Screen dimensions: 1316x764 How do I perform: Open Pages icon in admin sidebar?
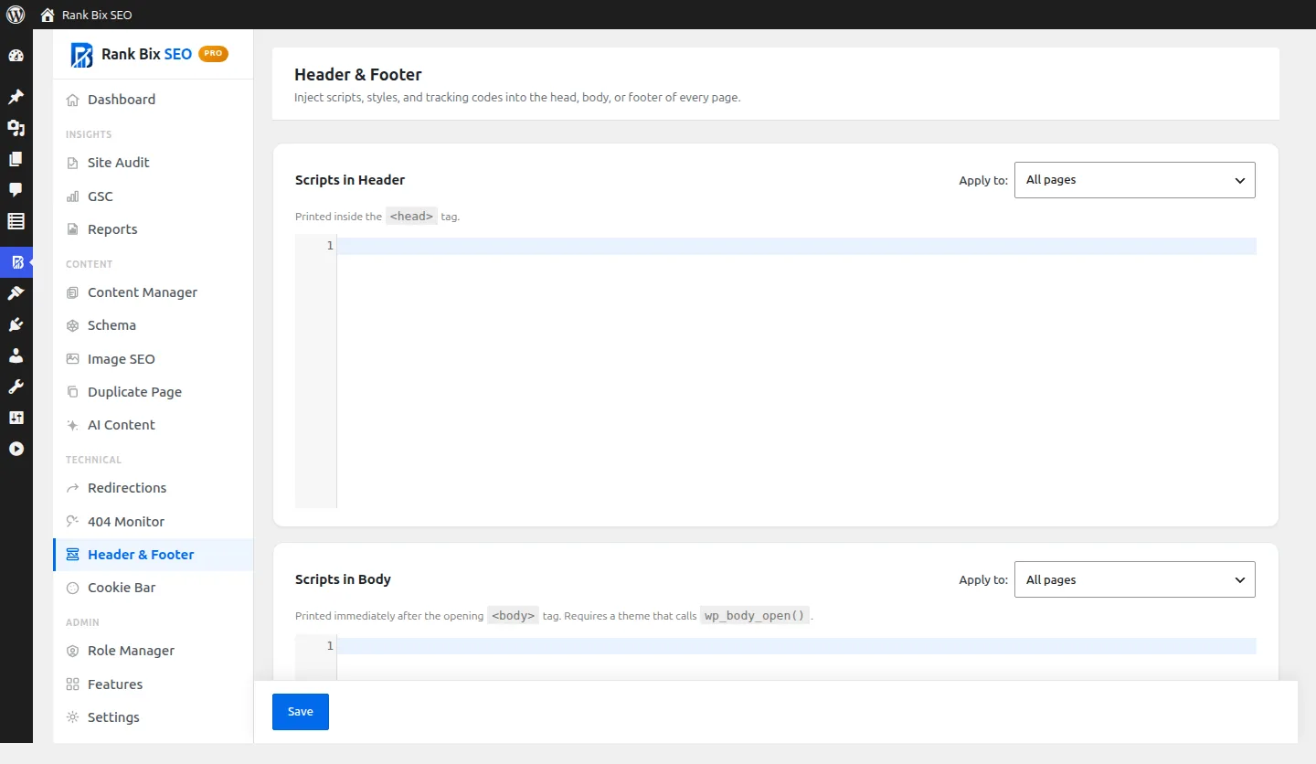pyautogui.click(x=16, y=159)
